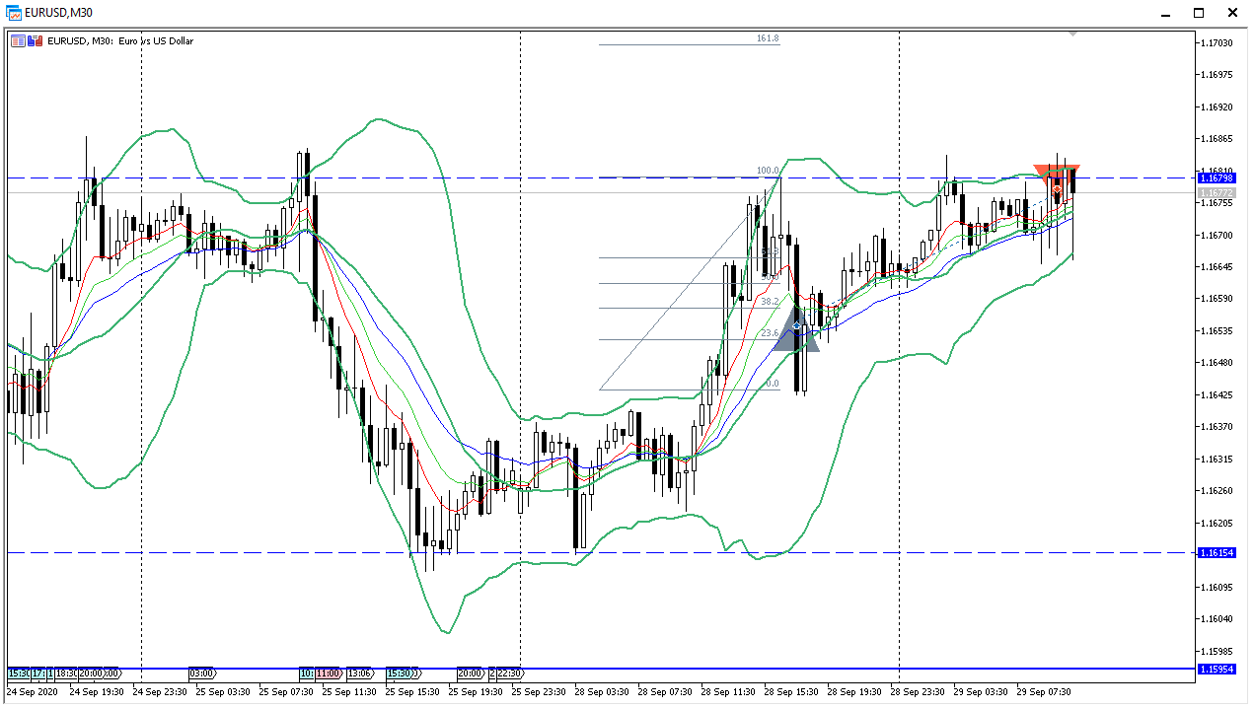Click the EURUSD, M30: Euro vs US Dollar caption
The width and height of the screenshot is (1254, 709).
[120, 40]
